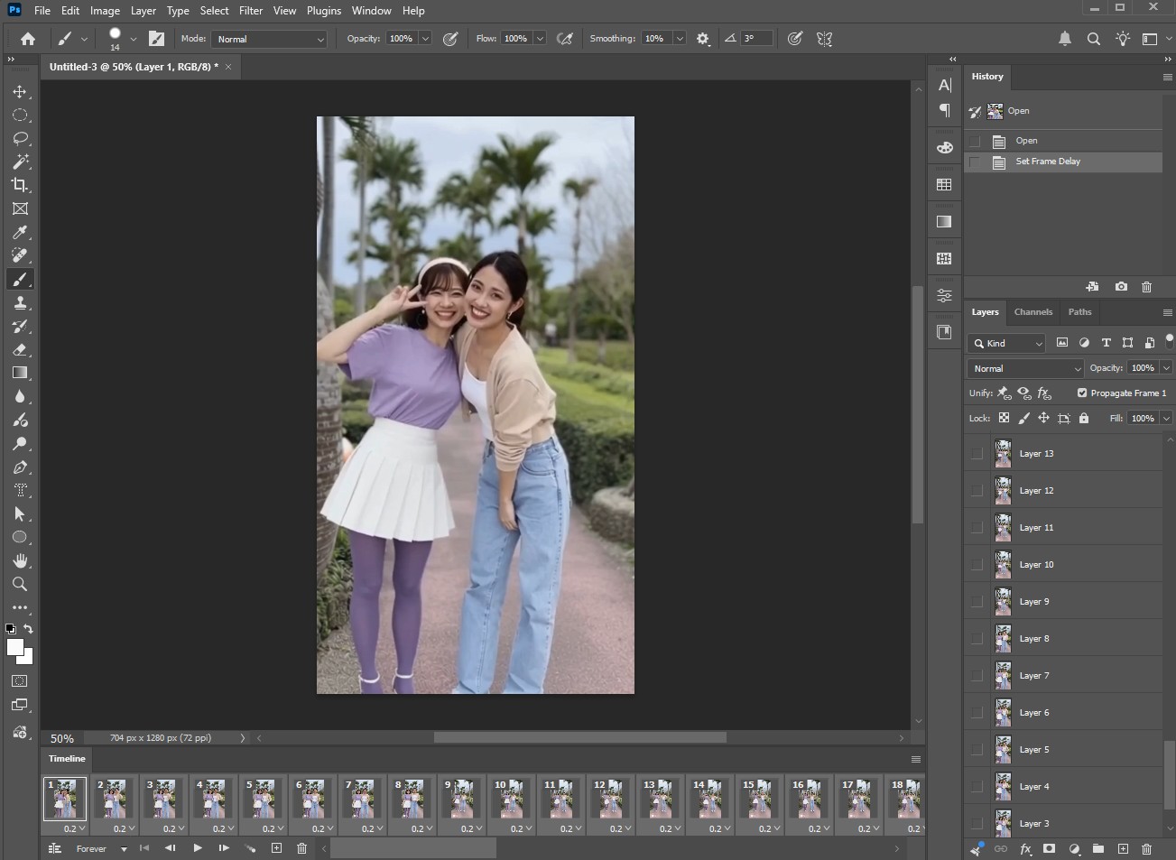Delete current state in History panel
The width and height of the screenshot is (1176, 860).
[1146, 287]
